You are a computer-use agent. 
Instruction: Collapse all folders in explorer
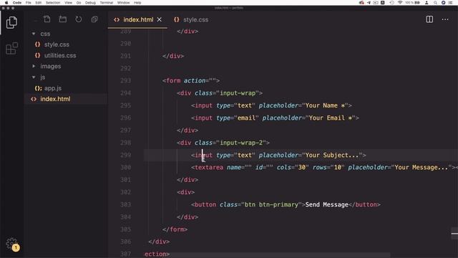[94, 19]
